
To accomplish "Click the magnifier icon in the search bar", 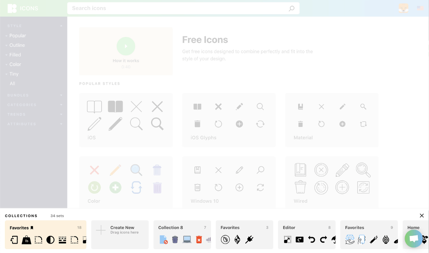I will (x=292, y=9).
